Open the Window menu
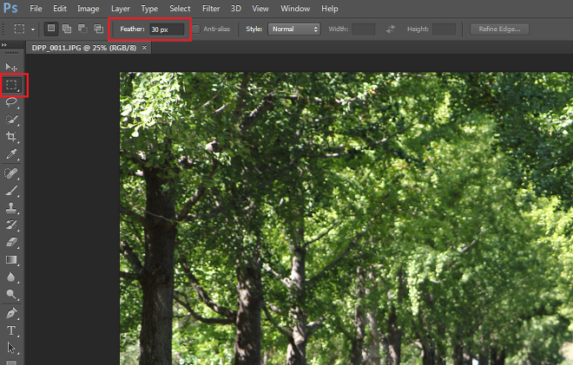The image size is (573, 365). click(x=295, y=9)
